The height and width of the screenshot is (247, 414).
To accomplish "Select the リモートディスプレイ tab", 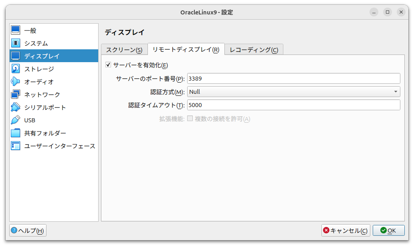I will (x=186, y=49).
